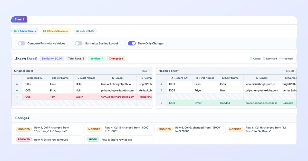This screenshot has width=308, height=161.
Task: Click cell 1003 in Original Sheet
Action: click(x=35, y=84)
